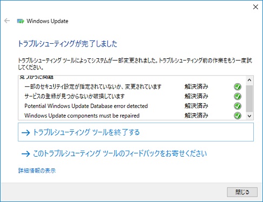Select サービスの登録が見つからない issue row
Viewport: 263px width, 202px height.
coord(75,96)
